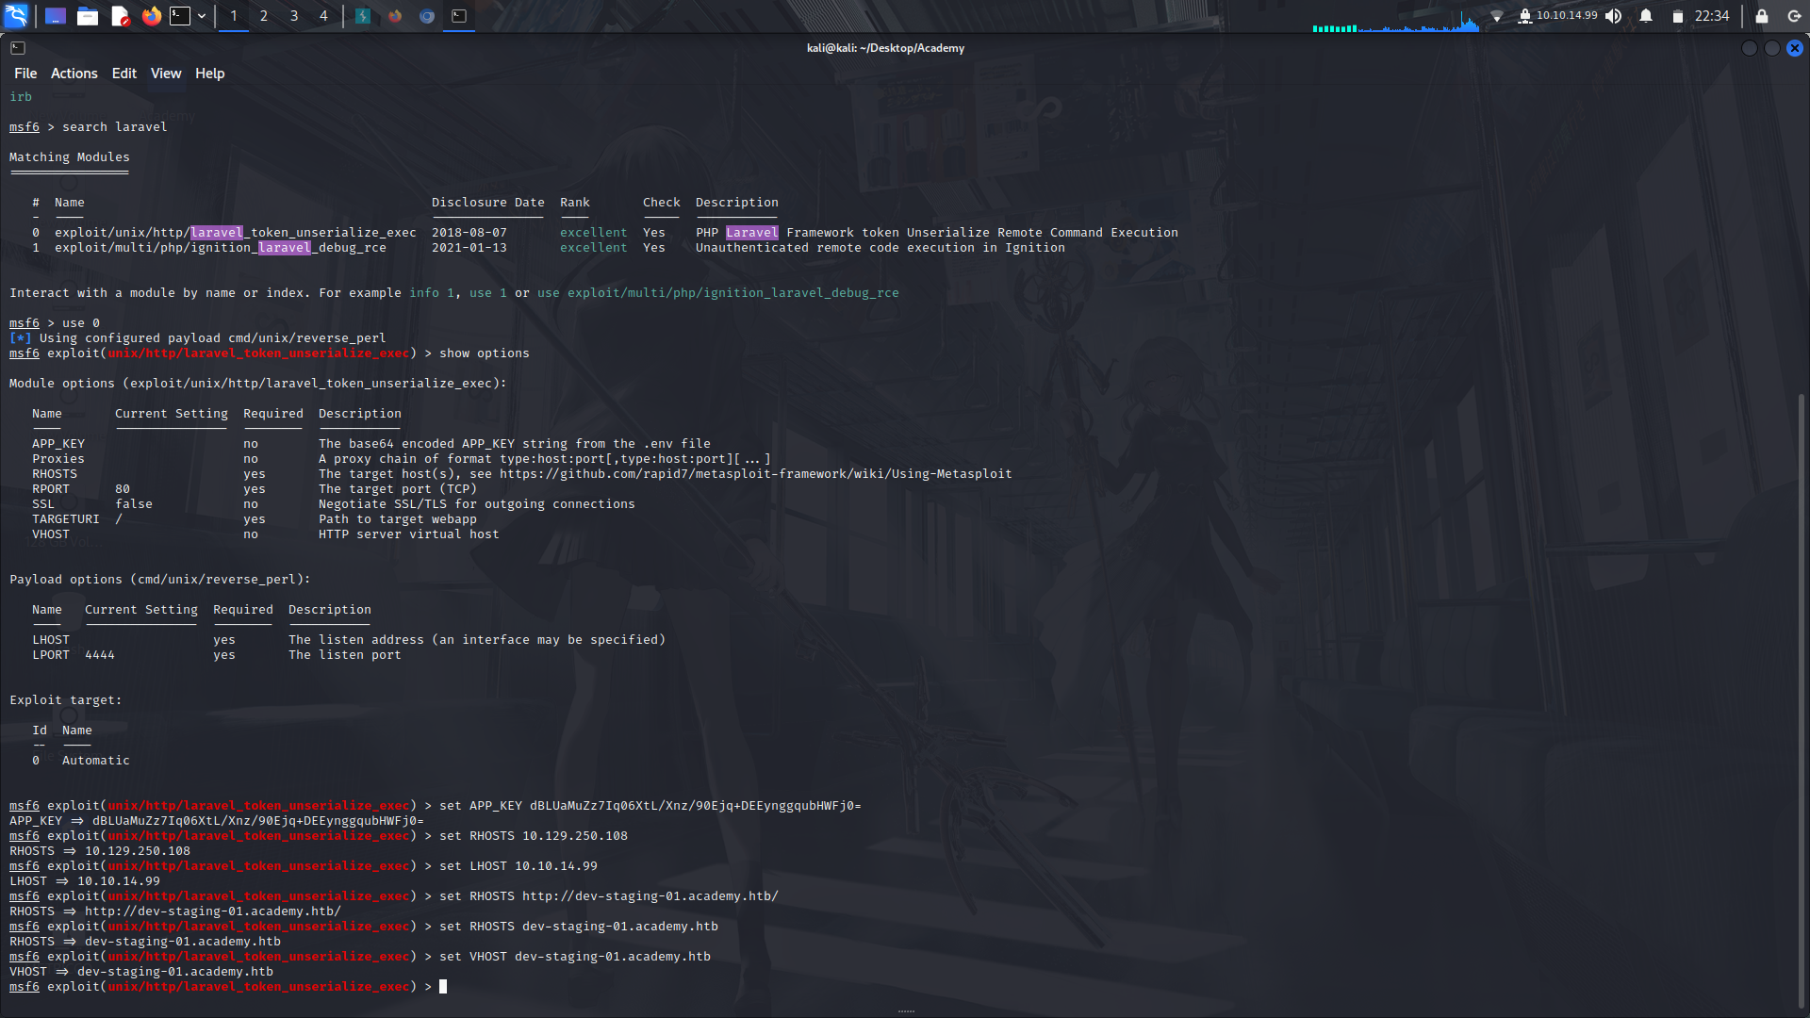Select the teal lightning app icon in tray

click(363, 15)
